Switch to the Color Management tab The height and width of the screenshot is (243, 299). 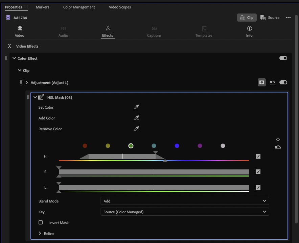click(79, 7)
